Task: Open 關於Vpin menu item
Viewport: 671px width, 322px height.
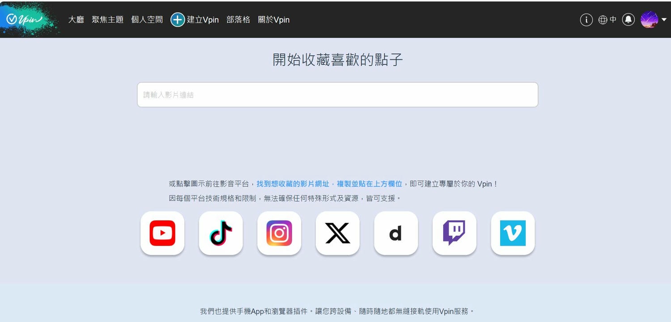Action: (274, 20)
